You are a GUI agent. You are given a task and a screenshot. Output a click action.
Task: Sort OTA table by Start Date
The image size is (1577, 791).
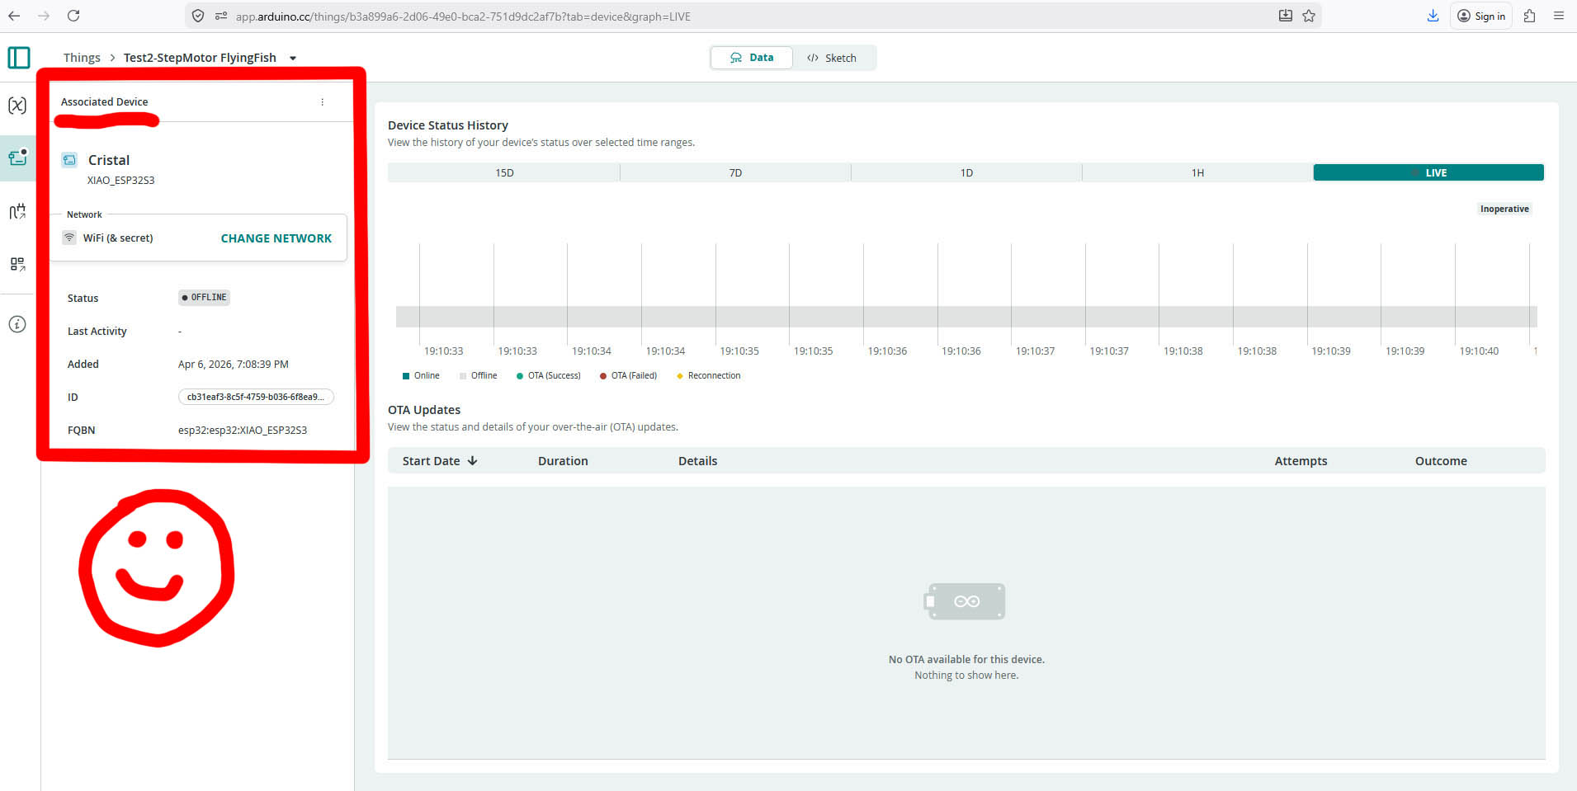point(440,461)
